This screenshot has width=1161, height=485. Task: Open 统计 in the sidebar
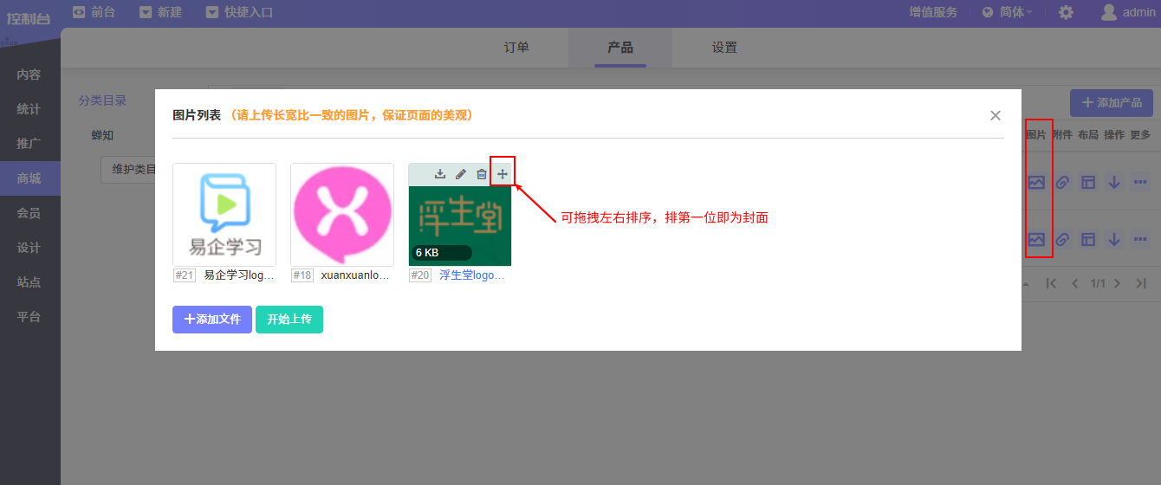(29, 109)
